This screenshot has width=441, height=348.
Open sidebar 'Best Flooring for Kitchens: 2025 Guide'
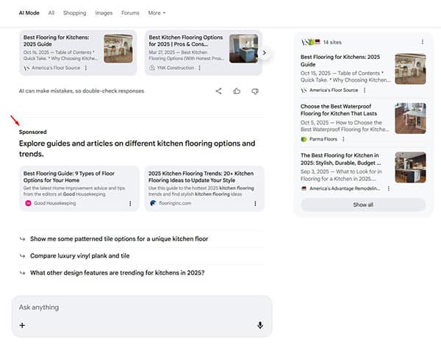340,60
